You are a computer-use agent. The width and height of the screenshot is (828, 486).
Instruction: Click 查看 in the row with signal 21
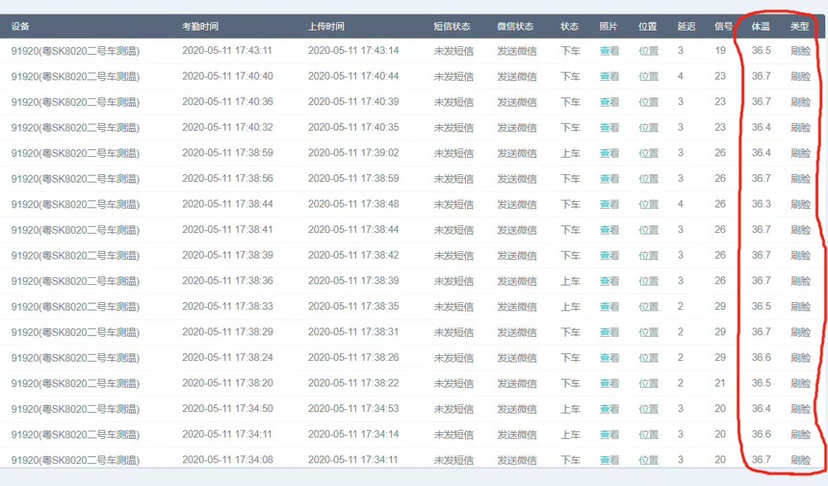(x=608, y=384)
